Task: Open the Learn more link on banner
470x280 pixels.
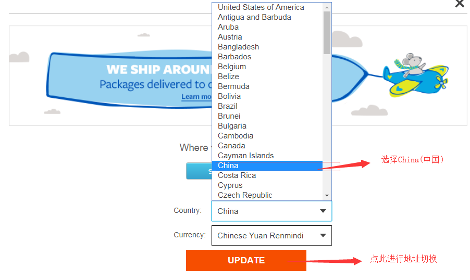Action: pyautogui.click(x=196, y=97)
